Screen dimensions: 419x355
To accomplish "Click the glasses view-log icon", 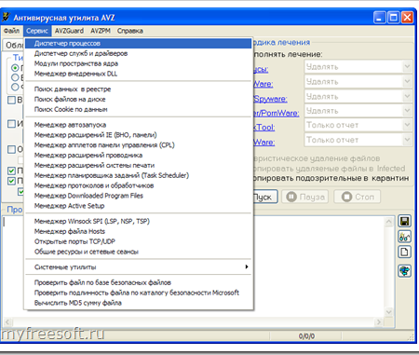I will click(404, 237).
